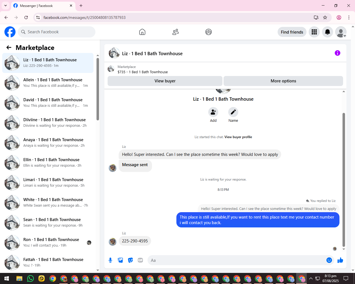Screen dimensions: 355x284
Task: Open the account menu from the profile picture
Action: tap(341, 32)
